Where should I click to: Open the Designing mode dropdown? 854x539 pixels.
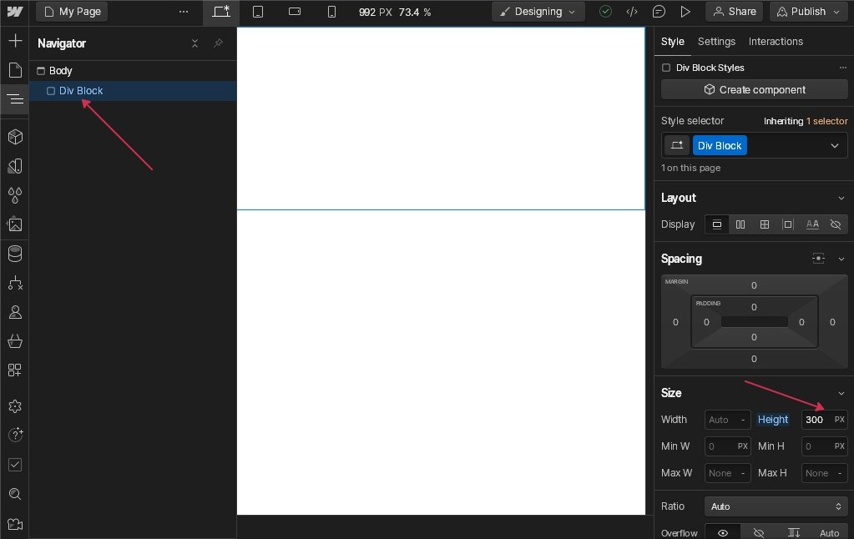(538, 12)
